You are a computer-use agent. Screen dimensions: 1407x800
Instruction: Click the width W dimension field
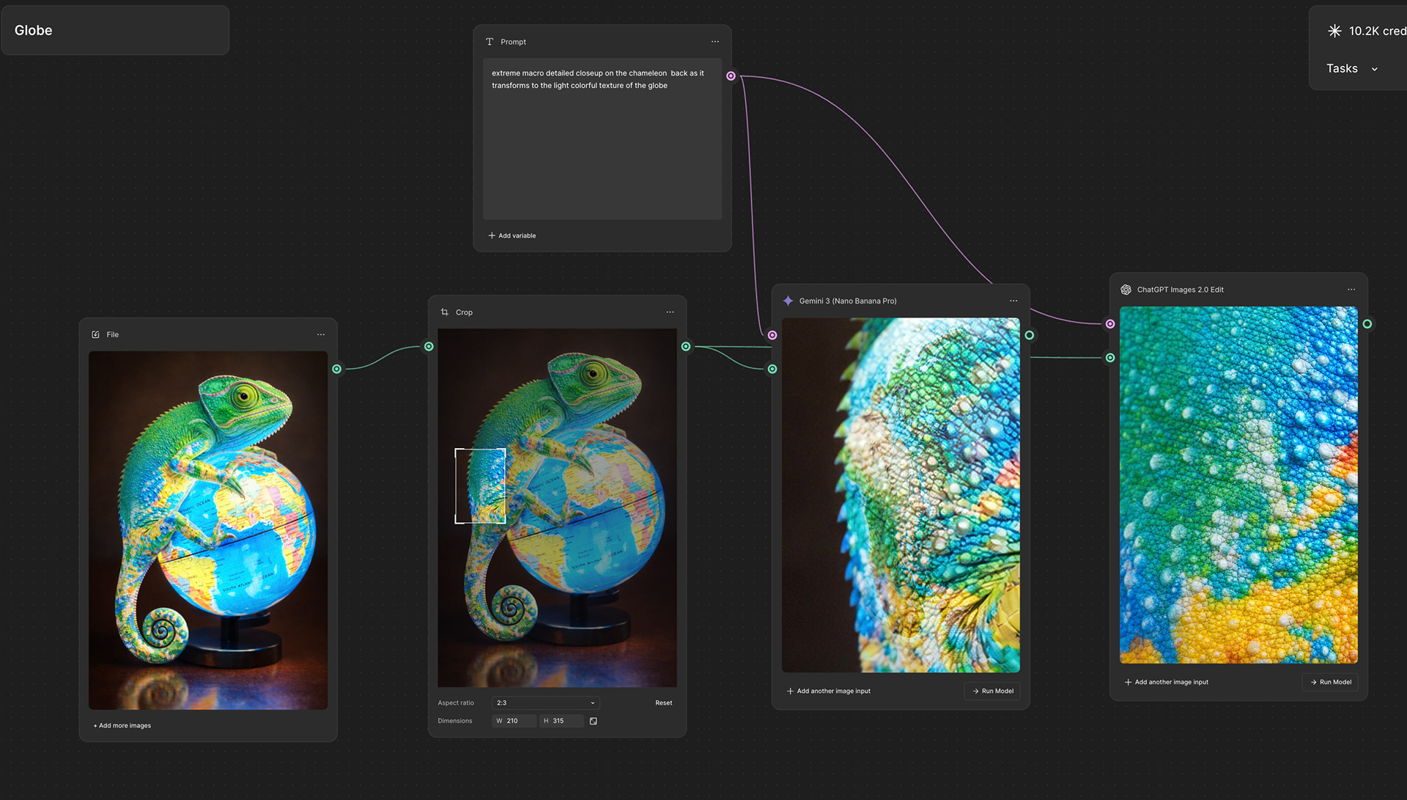tap(514, 721)
